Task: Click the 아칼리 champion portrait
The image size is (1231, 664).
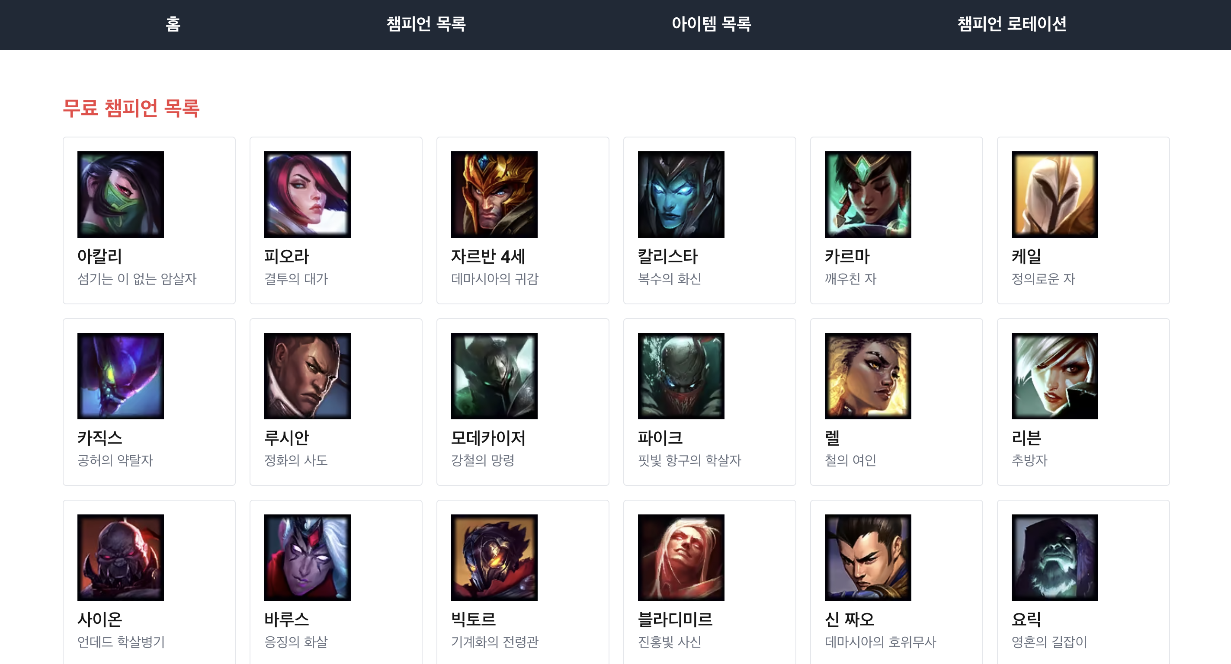Action: coord(120,195)
